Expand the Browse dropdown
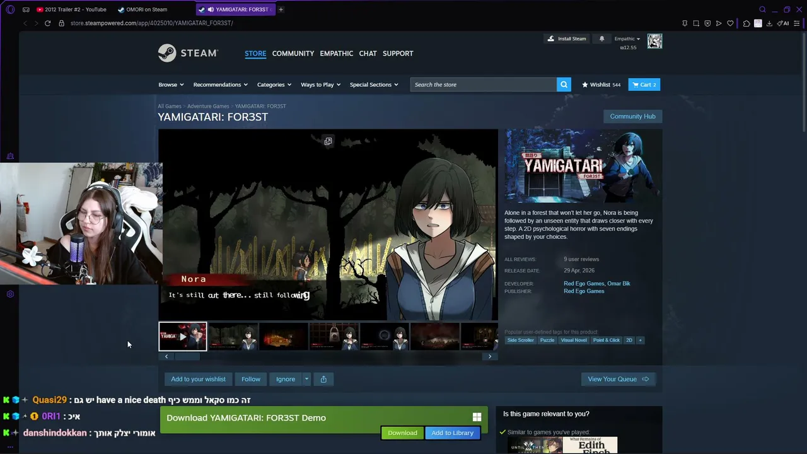Image resolution: width=807 pixels, height=454 pixels. pos(171,84)
